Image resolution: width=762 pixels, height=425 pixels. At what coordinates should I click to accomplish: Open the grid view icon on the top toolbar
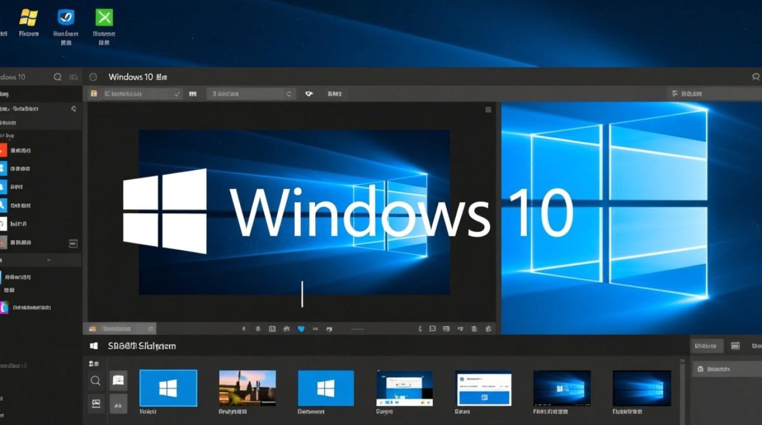(x=193, y=93)
